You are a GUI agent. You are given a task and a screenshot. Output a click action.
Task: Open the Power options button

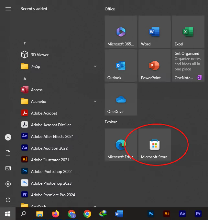pyautogui.click(x=8, y=200)
